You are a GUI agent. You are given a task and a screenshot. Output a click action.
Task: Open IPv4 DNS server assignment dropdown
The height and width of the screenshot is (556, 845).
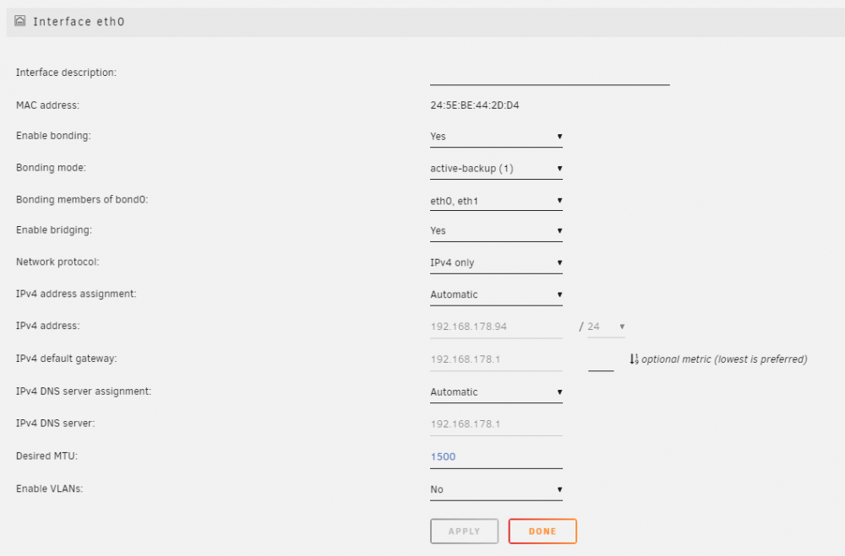point(496,391)
